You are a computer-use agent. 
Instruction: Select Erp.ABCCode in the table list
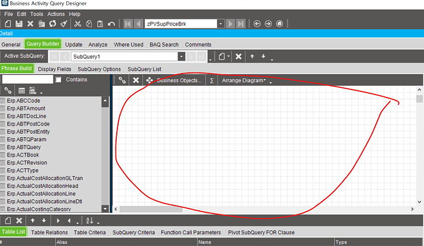point(23,101)
